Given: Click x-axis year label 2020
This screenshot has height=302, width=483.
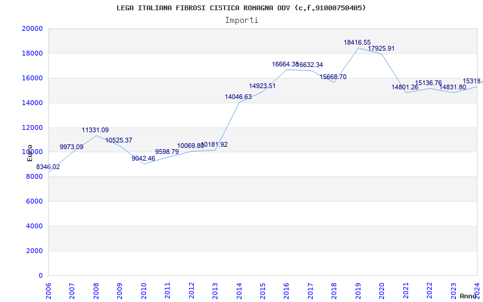Looking at the screenshot, I should 382,291.
